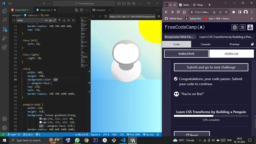Viewport: 256px width, 144px height.
Task: Go back in VS Code title bar
Action: tap(44, 3)
